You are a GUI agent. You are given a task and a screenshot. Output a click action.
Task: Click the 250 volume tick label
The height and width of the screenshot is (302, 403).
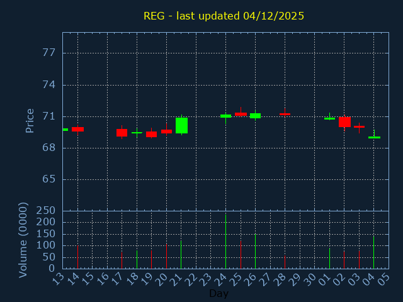pos(45,211)
